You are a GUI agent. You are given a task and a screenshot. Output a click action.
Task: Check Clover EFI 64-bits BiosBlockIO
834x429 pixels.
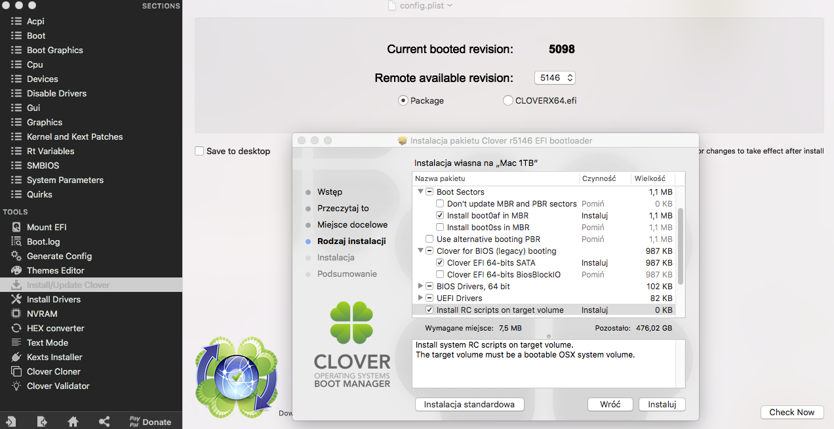click(440, 274)
